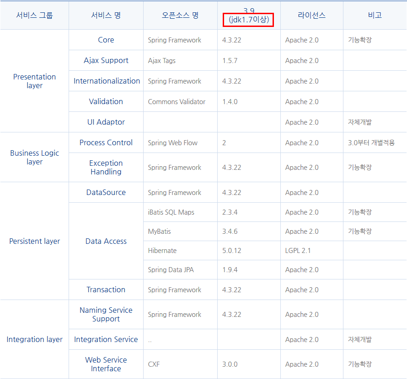407x379 pixels.
Task: Select the 3.0부터 개별적용 note cell
Action: pyautogui.click(x=375, y=142)
